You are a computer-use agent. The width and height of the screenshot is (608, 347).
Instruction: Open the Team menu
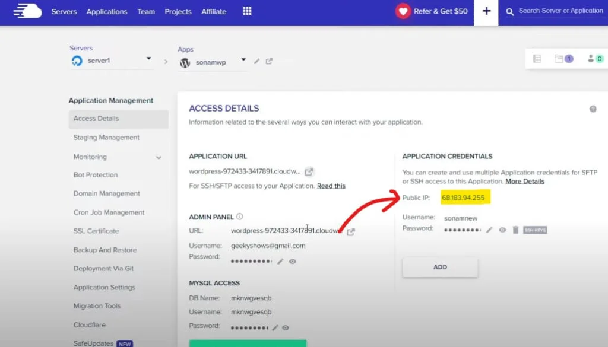pos(146,12)
